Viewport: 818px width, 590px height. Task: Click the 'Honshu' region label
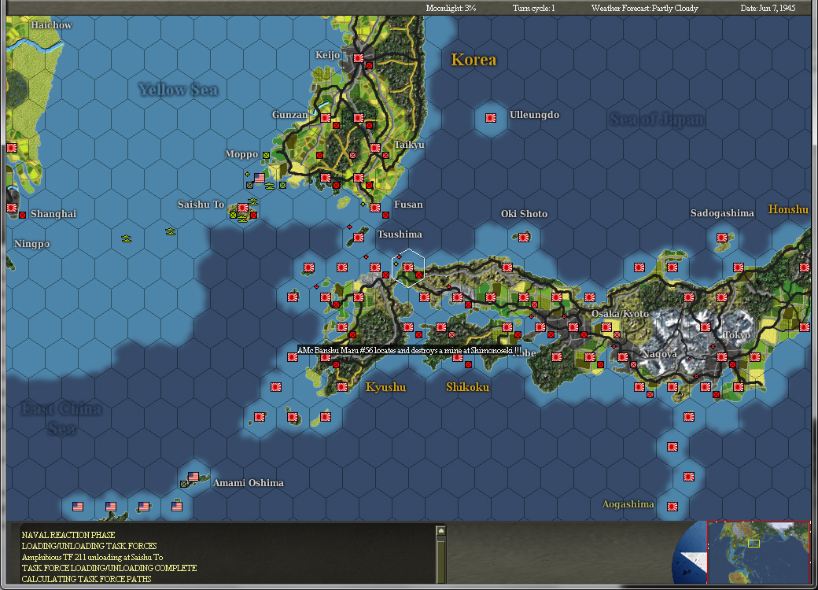[788, 209]
